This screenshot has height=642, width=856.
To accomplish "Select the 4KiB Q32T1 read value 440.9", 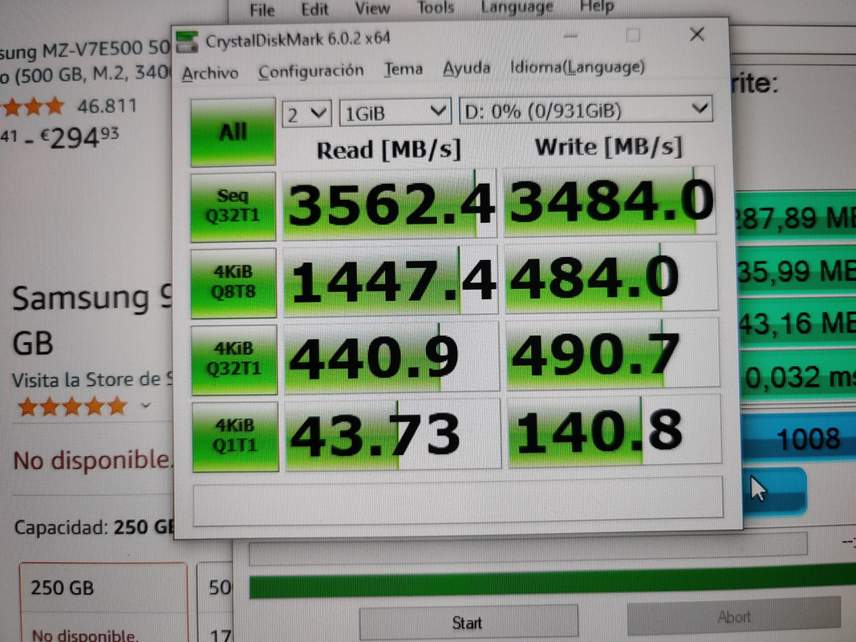I will (392, 357).
